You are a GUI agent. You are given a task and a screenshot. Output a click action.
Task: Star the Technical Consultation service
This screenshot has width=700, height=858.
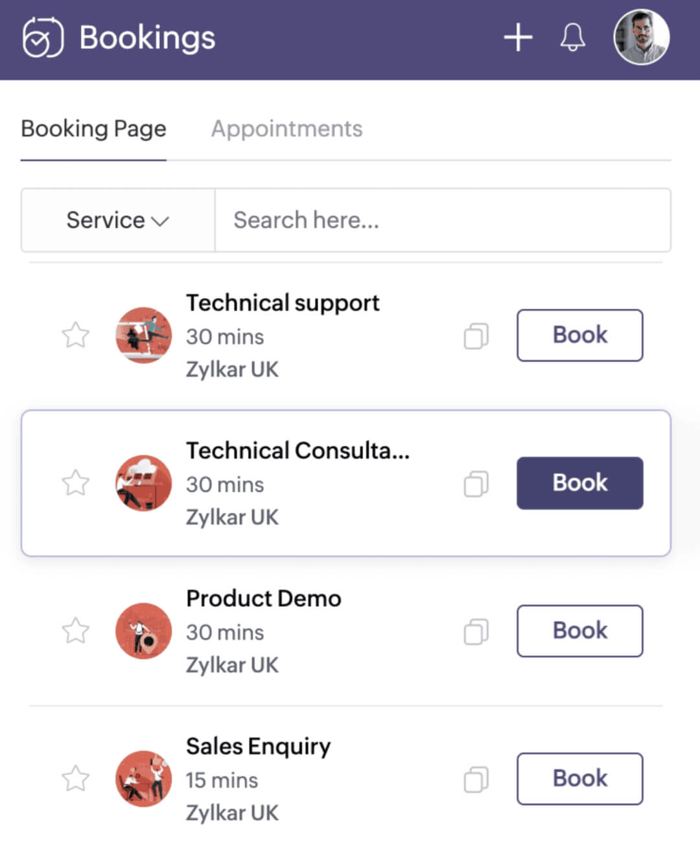click(76, 483)
